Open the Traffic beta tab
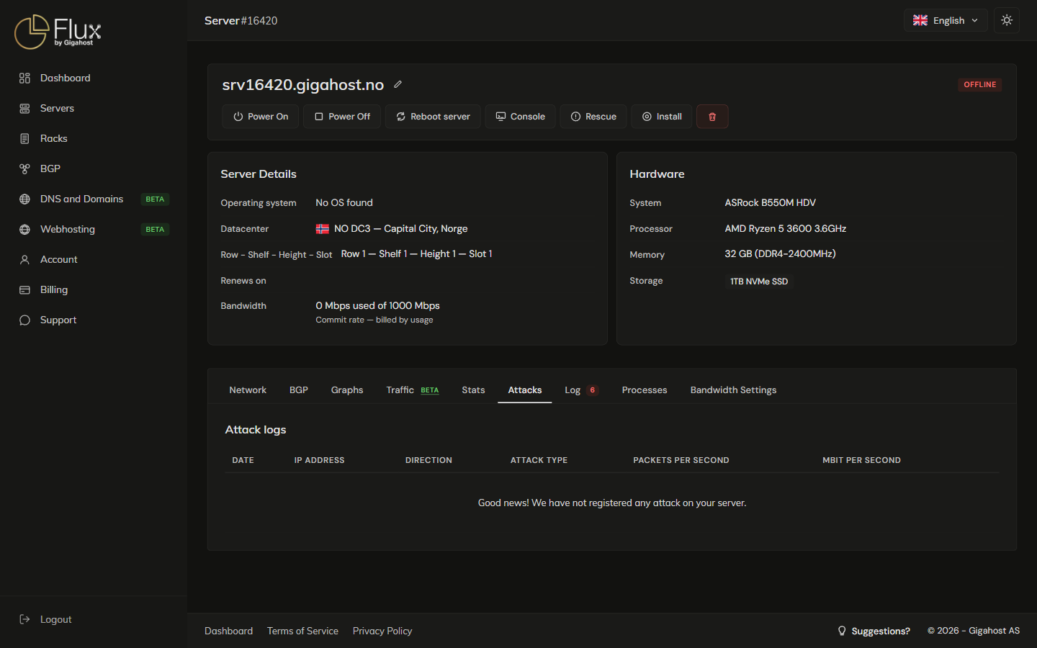 pos(413,390)
